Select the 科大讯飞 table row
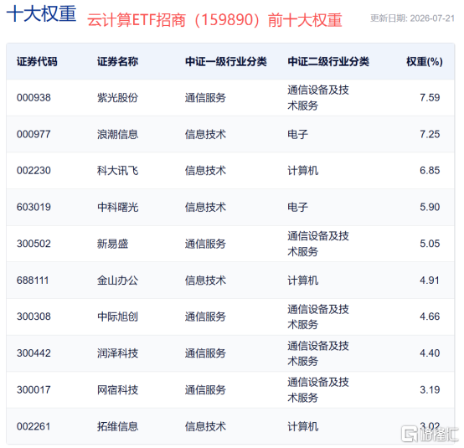This screenshot has height=448, width=464. (x=230, y=171)
